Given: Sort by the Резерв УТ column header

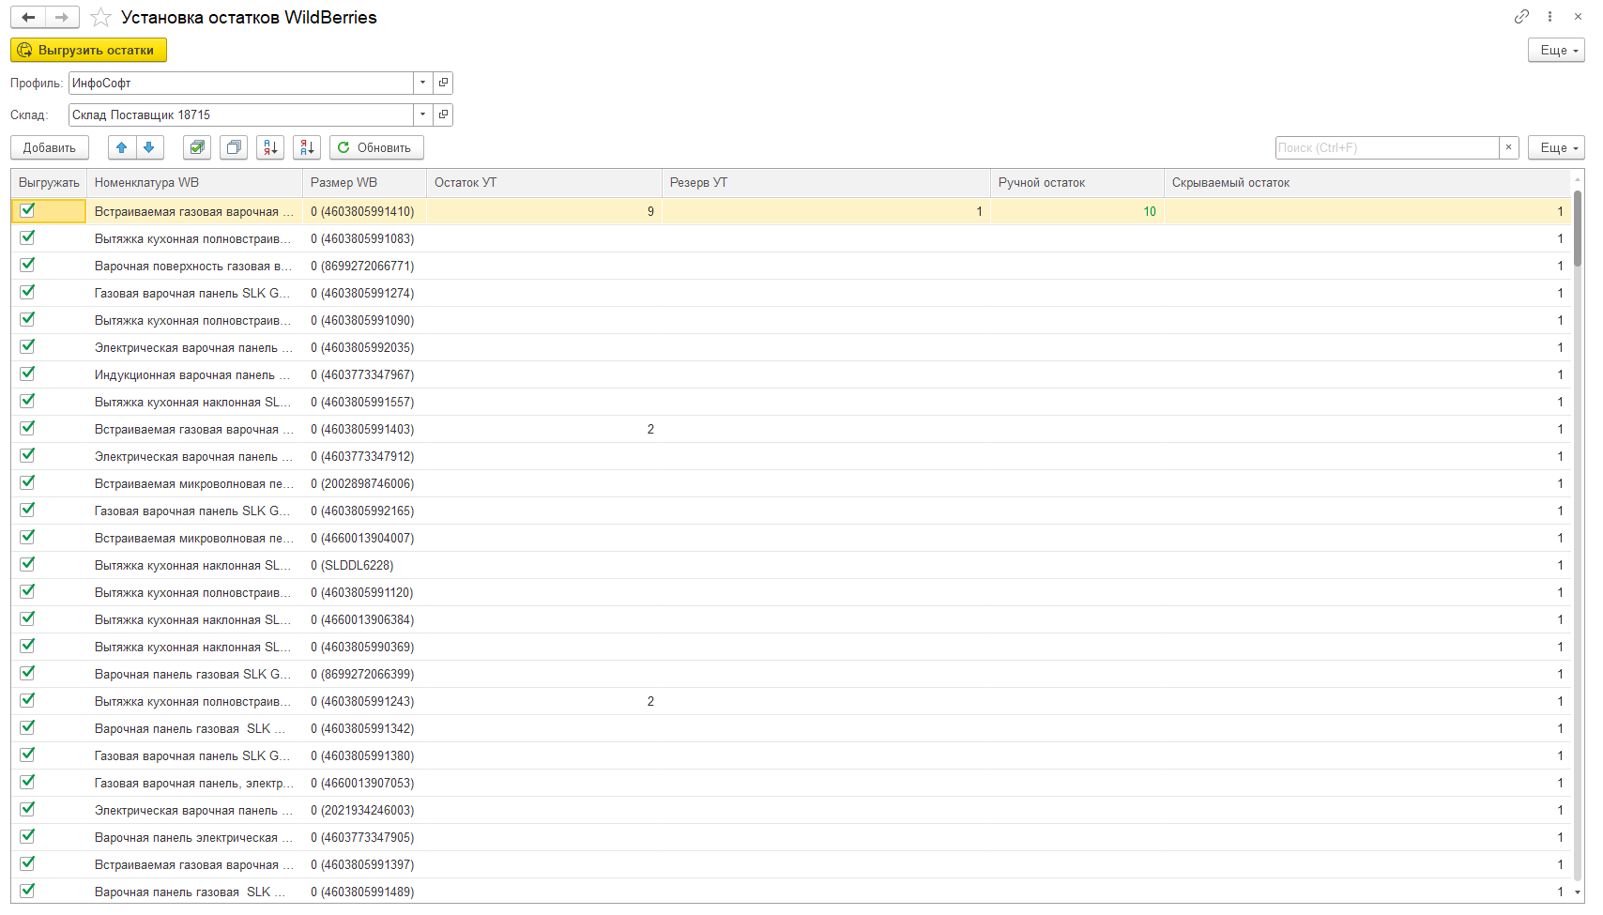Looking at the screenshot, I should [826, 182].
